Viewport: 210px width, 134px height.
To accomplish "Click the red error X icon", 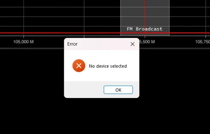I will coord(79,66).
